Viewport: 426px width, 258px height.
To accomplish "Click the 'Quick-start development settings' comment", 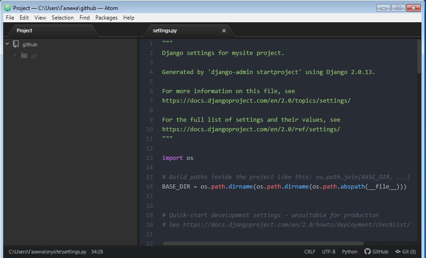I will [270, 215].
